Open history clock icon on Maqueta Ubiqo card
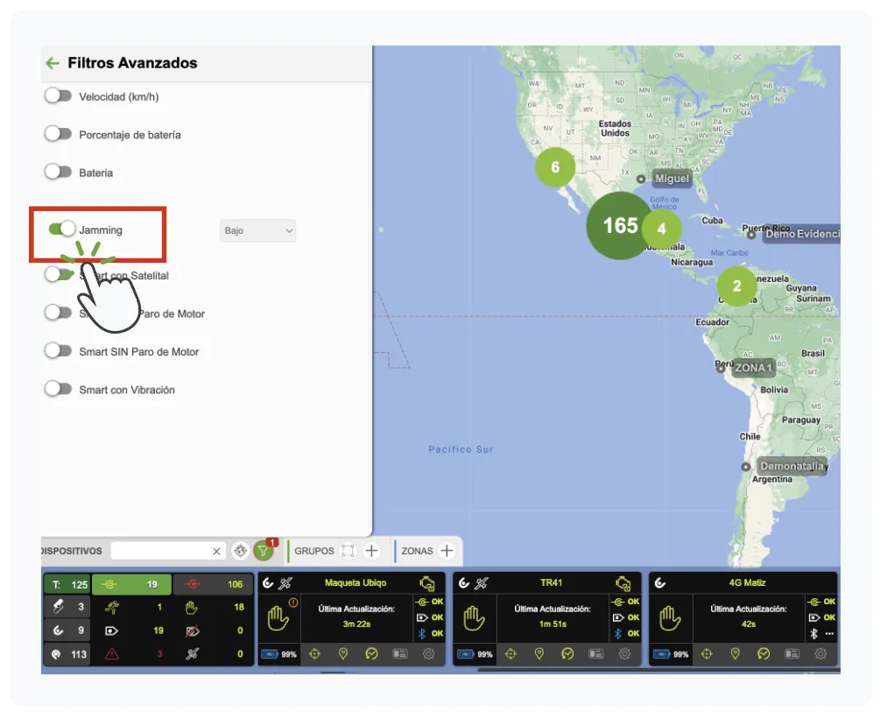This screenshot has width=880, height=712. pos(371,653)
